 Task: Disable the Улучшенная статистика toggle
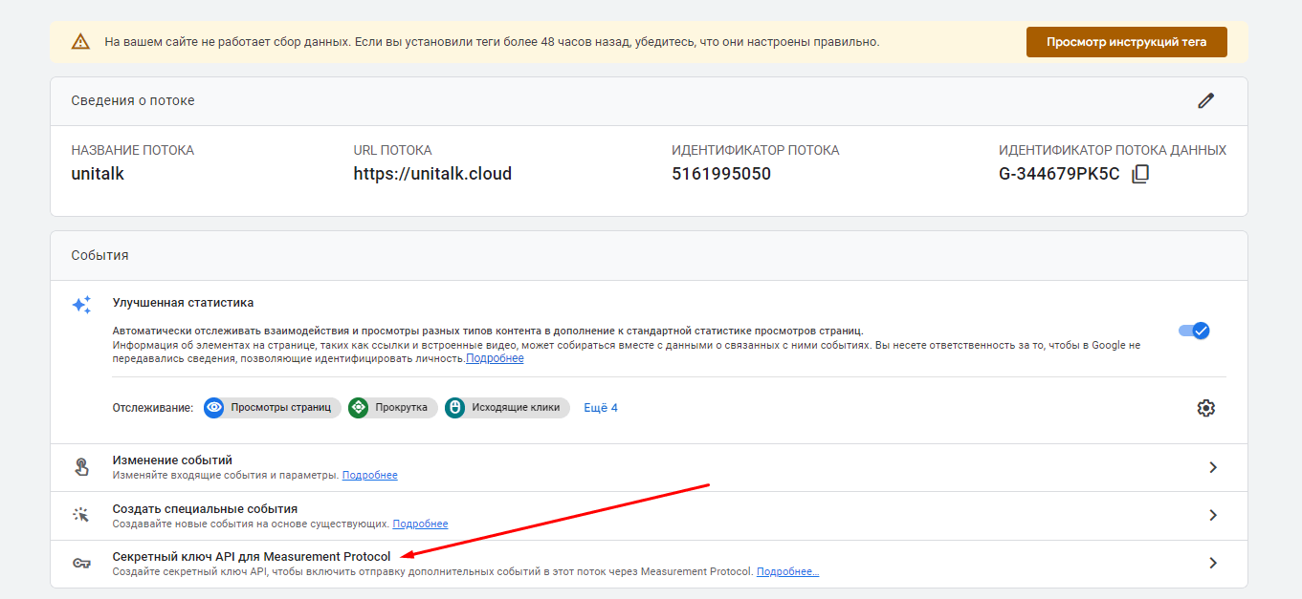coord(1194,331)
